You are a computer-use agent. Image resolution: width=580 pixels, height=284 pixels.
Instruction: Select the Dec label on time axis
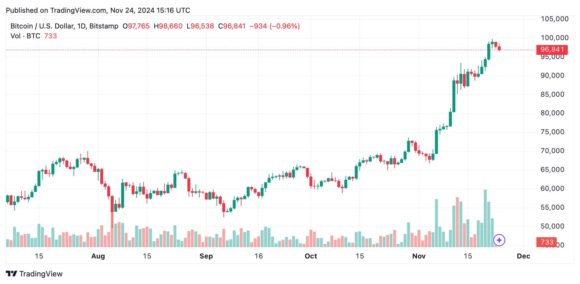click(x=524, y=256)
